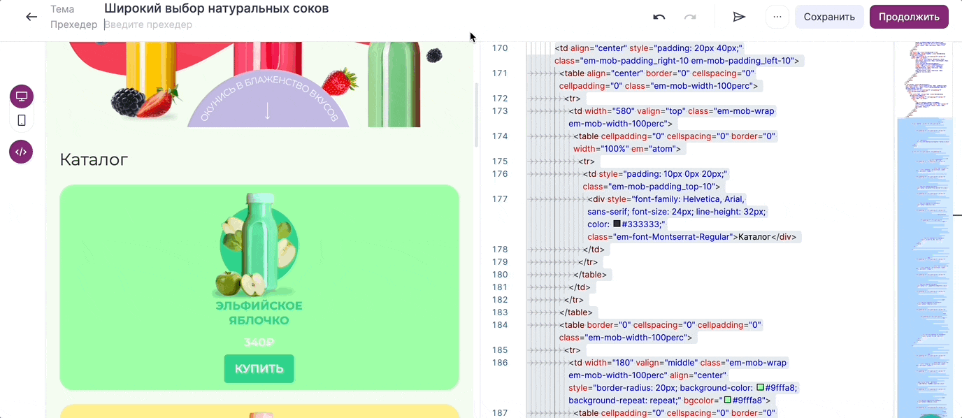Click line number 170 in code gutter
This screenshot has width=962, height=418.
500,48
